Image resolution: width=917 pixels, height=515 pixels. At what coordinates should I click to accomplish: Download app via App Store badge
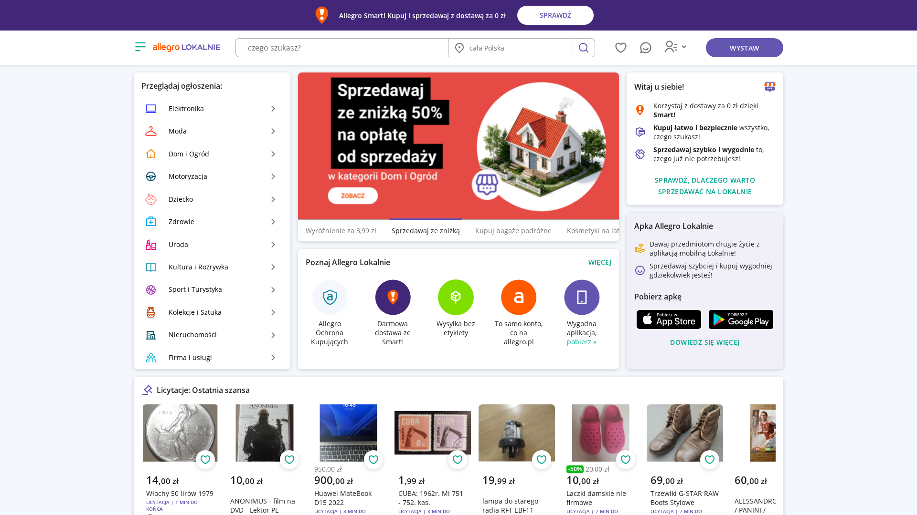click(x=669, y=319)
